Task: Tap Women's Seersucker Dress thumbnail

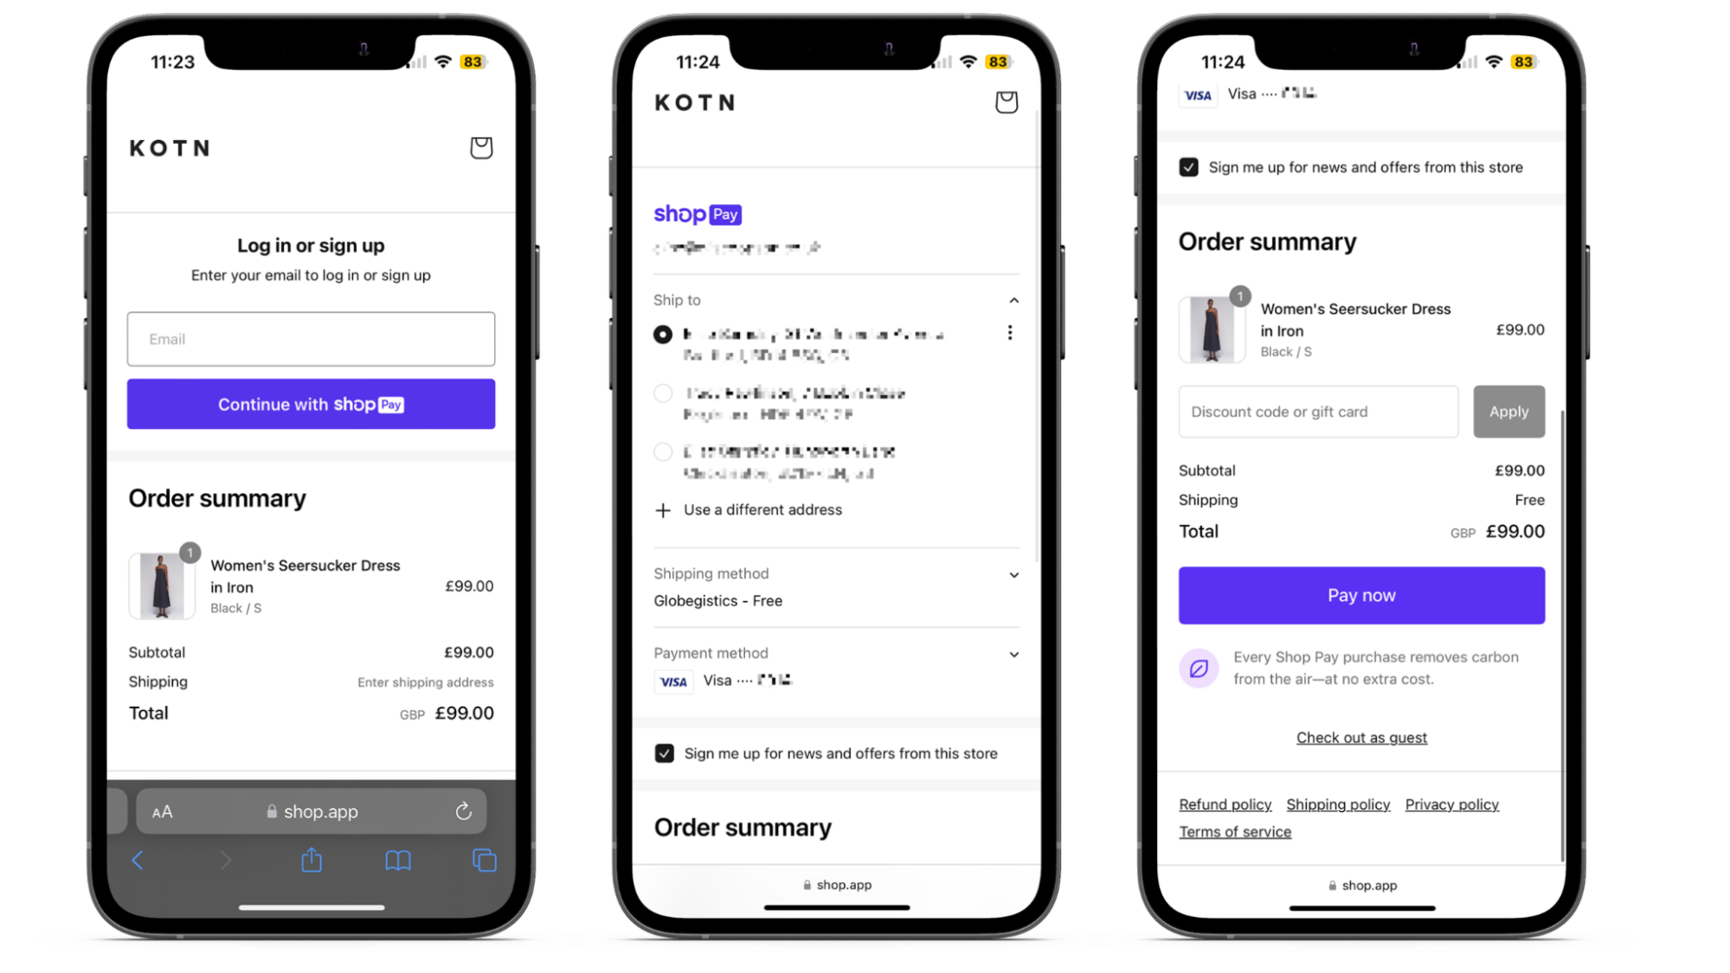Action: (163, 585)
